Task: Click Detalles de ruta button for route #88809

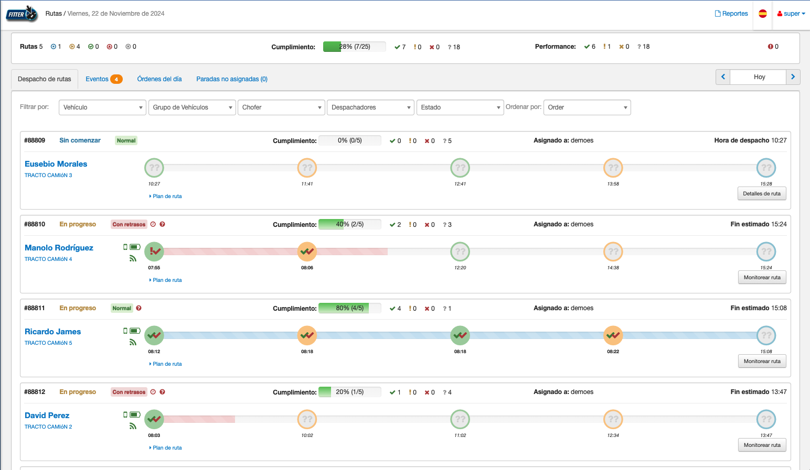Action: click(761, 194)
